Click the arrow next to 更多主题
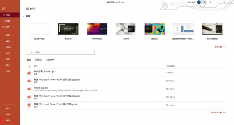The image size is (234, 125). click(224, 47)
